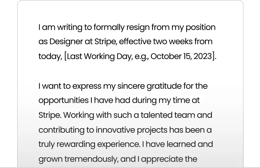The image size is (260, 168).
Task: Click the phrase "talented team"
Action: tap(168, 115)
